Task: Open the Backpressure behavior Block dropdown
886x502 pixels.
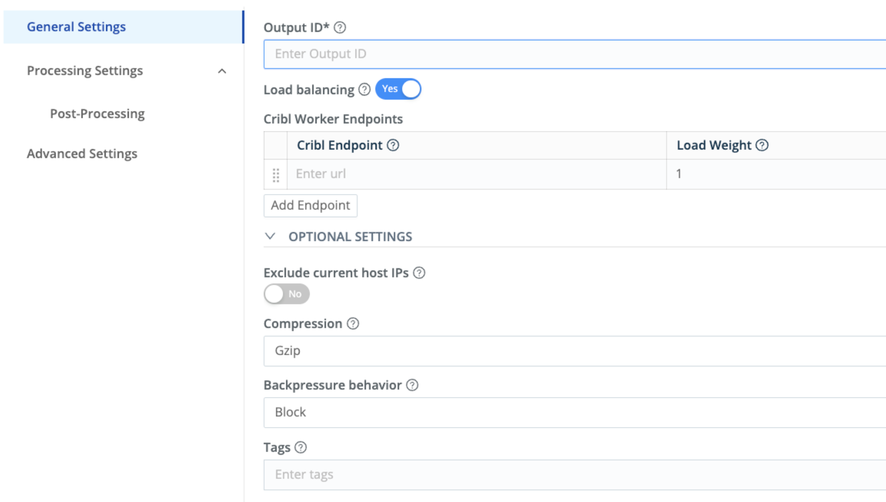Action: (573, 412)
